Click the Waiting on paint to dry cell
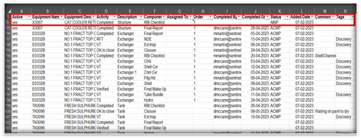This screenshot has height=139, width=361. tap(332, 111)
